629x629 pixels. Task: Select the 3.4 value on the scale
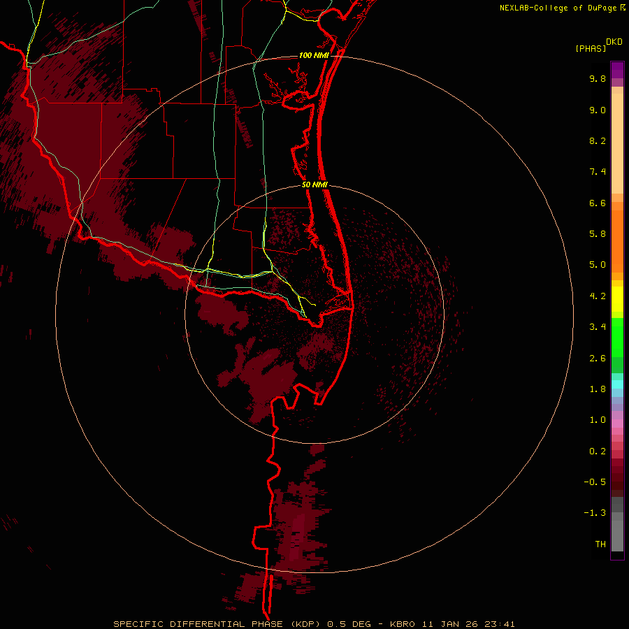598,327
